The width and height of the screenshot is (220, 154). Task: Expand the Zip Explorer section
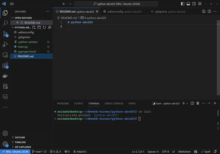click(32, 147)
